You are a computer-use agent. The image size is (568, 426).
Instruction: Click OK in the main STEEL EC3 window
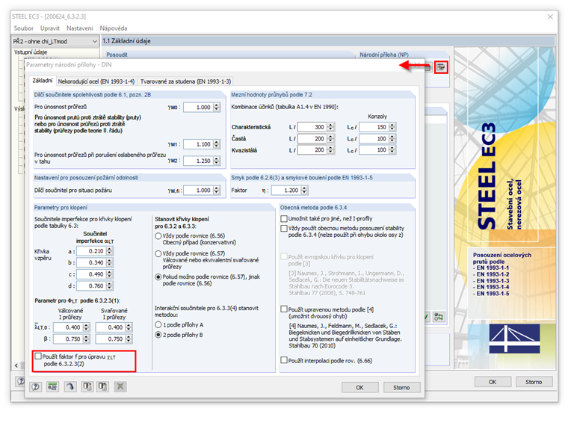coord(493,382)
